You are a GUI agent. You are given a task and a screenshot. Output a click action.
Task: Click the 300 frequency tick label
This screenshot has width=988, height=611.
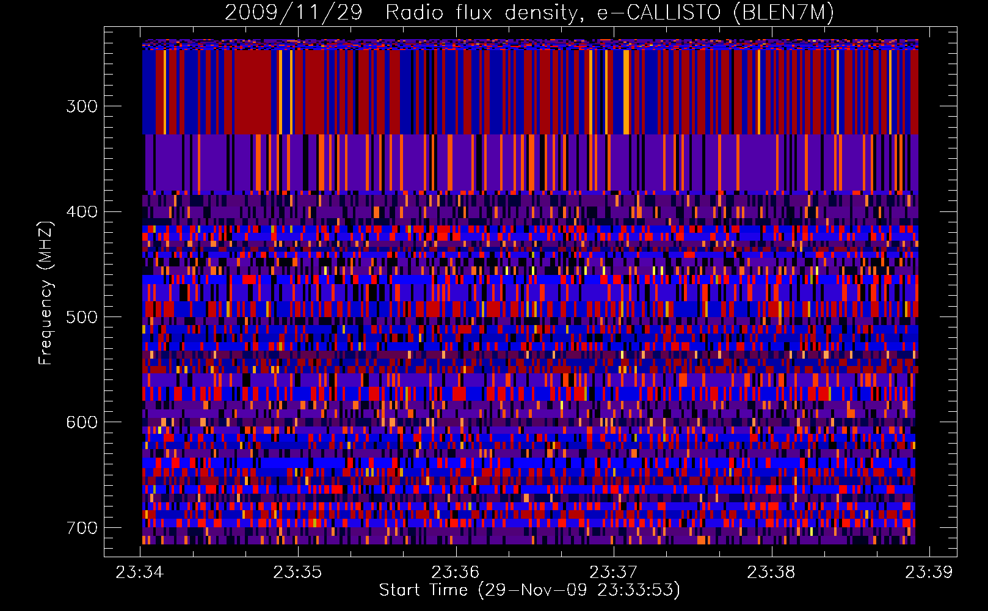(82, 106)
